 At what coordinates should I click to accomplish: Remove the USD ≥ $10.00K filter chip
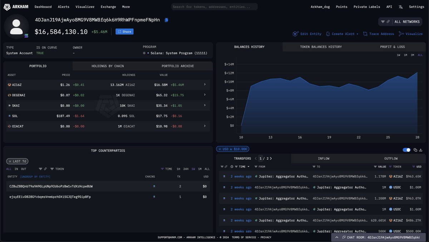click(220, 149)
